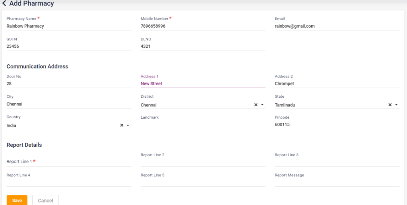This screenshot has height=205, width=407.
Task: Edit the Pincode field value
Action: tap(337, 125)
